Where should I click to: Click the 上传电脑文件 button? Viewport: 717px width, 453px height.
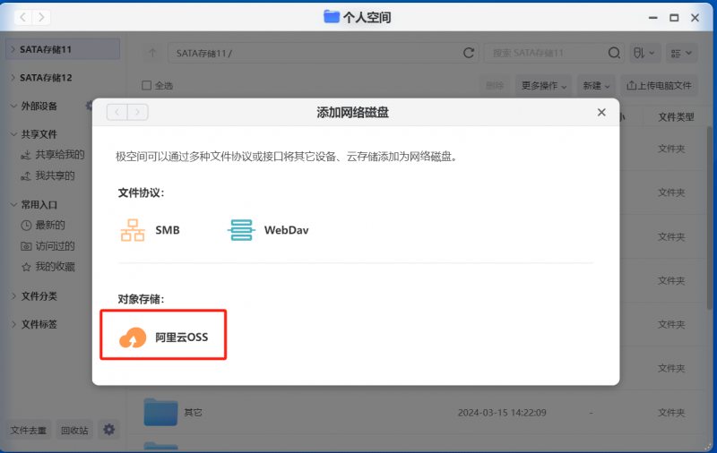(659, 85)
